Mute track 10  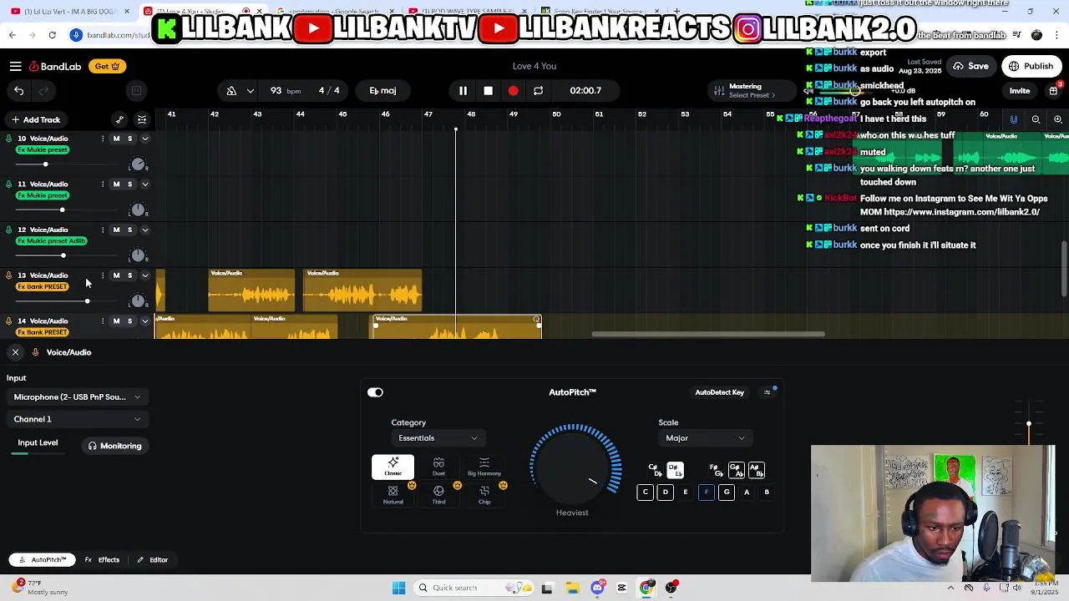[x=116, y=139]
